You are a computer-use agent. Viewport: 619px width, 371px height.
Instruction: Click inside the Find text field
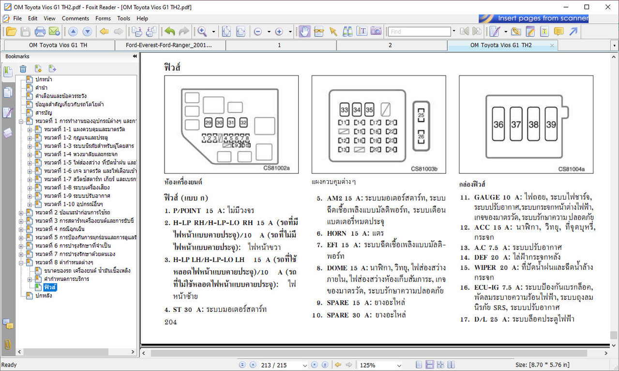(419, 31)
